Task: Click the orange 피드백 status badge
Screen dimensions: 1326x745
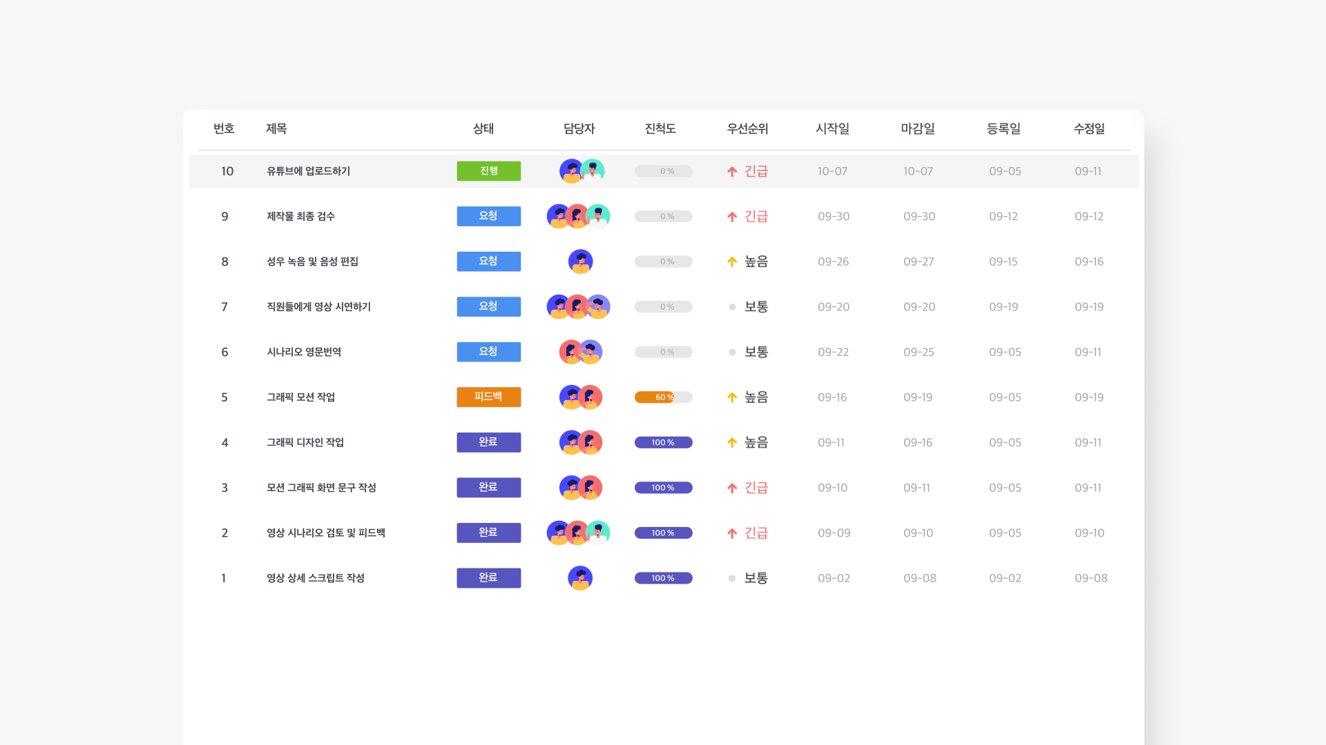Action: coord(489,397)
